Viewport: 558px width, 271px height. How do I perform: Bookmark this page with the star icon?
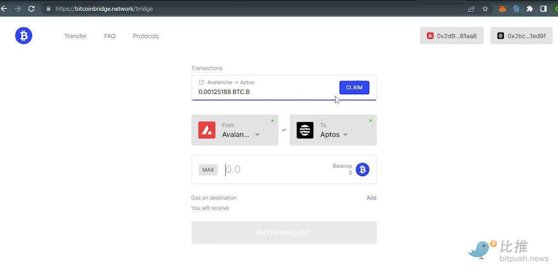[x=485, y=9]
